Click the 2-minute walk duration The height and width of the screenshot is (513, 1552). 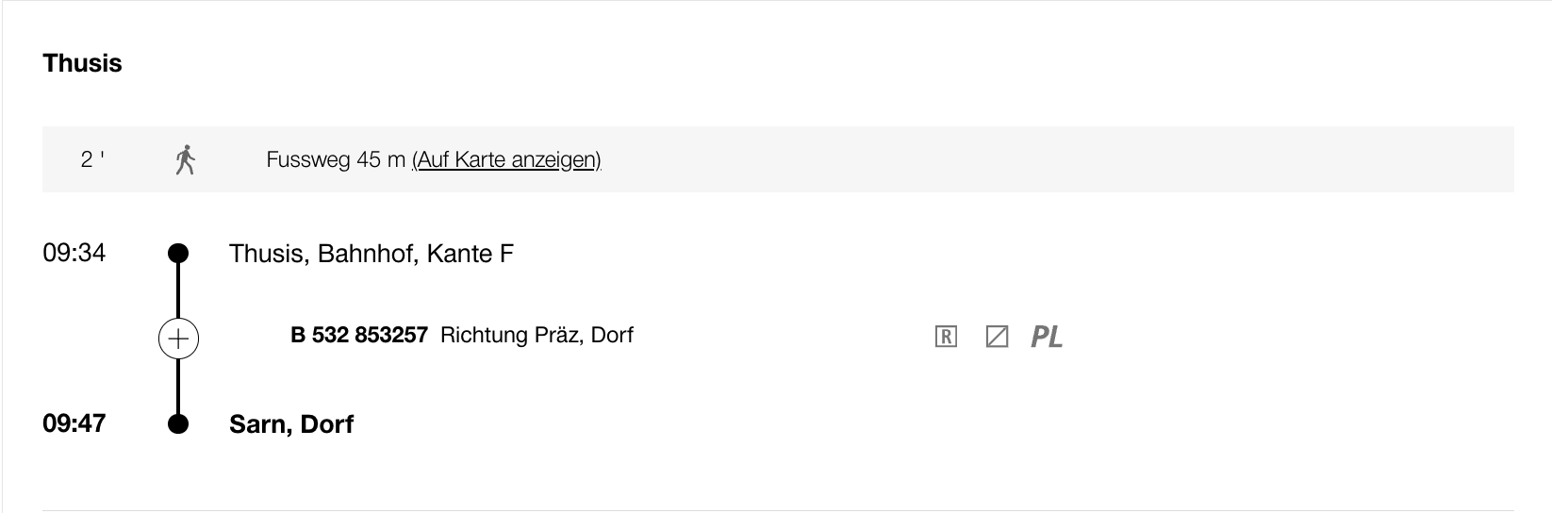91,160
